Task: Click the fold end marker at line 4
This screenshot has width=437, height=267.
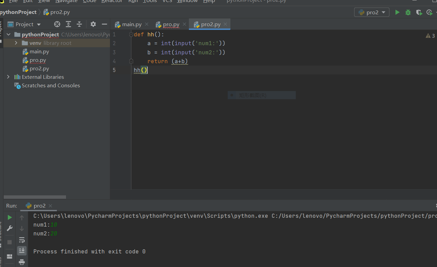Action: click(131, 61)
